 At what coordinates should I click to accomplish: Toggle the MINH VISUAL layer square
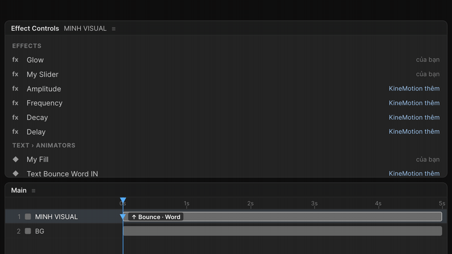point(28,216)
